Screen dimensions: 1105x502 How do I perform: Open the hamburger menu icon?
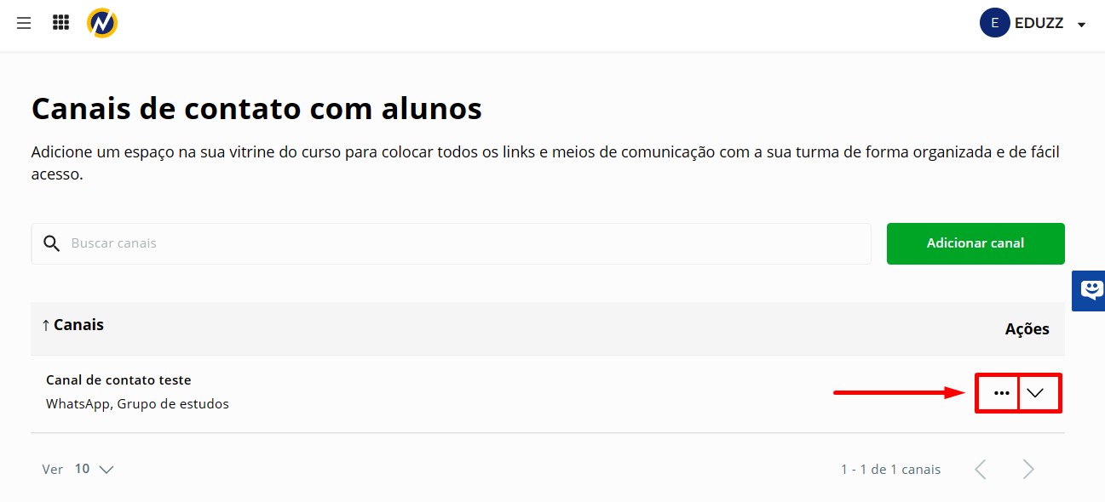[x=24, y=23]
